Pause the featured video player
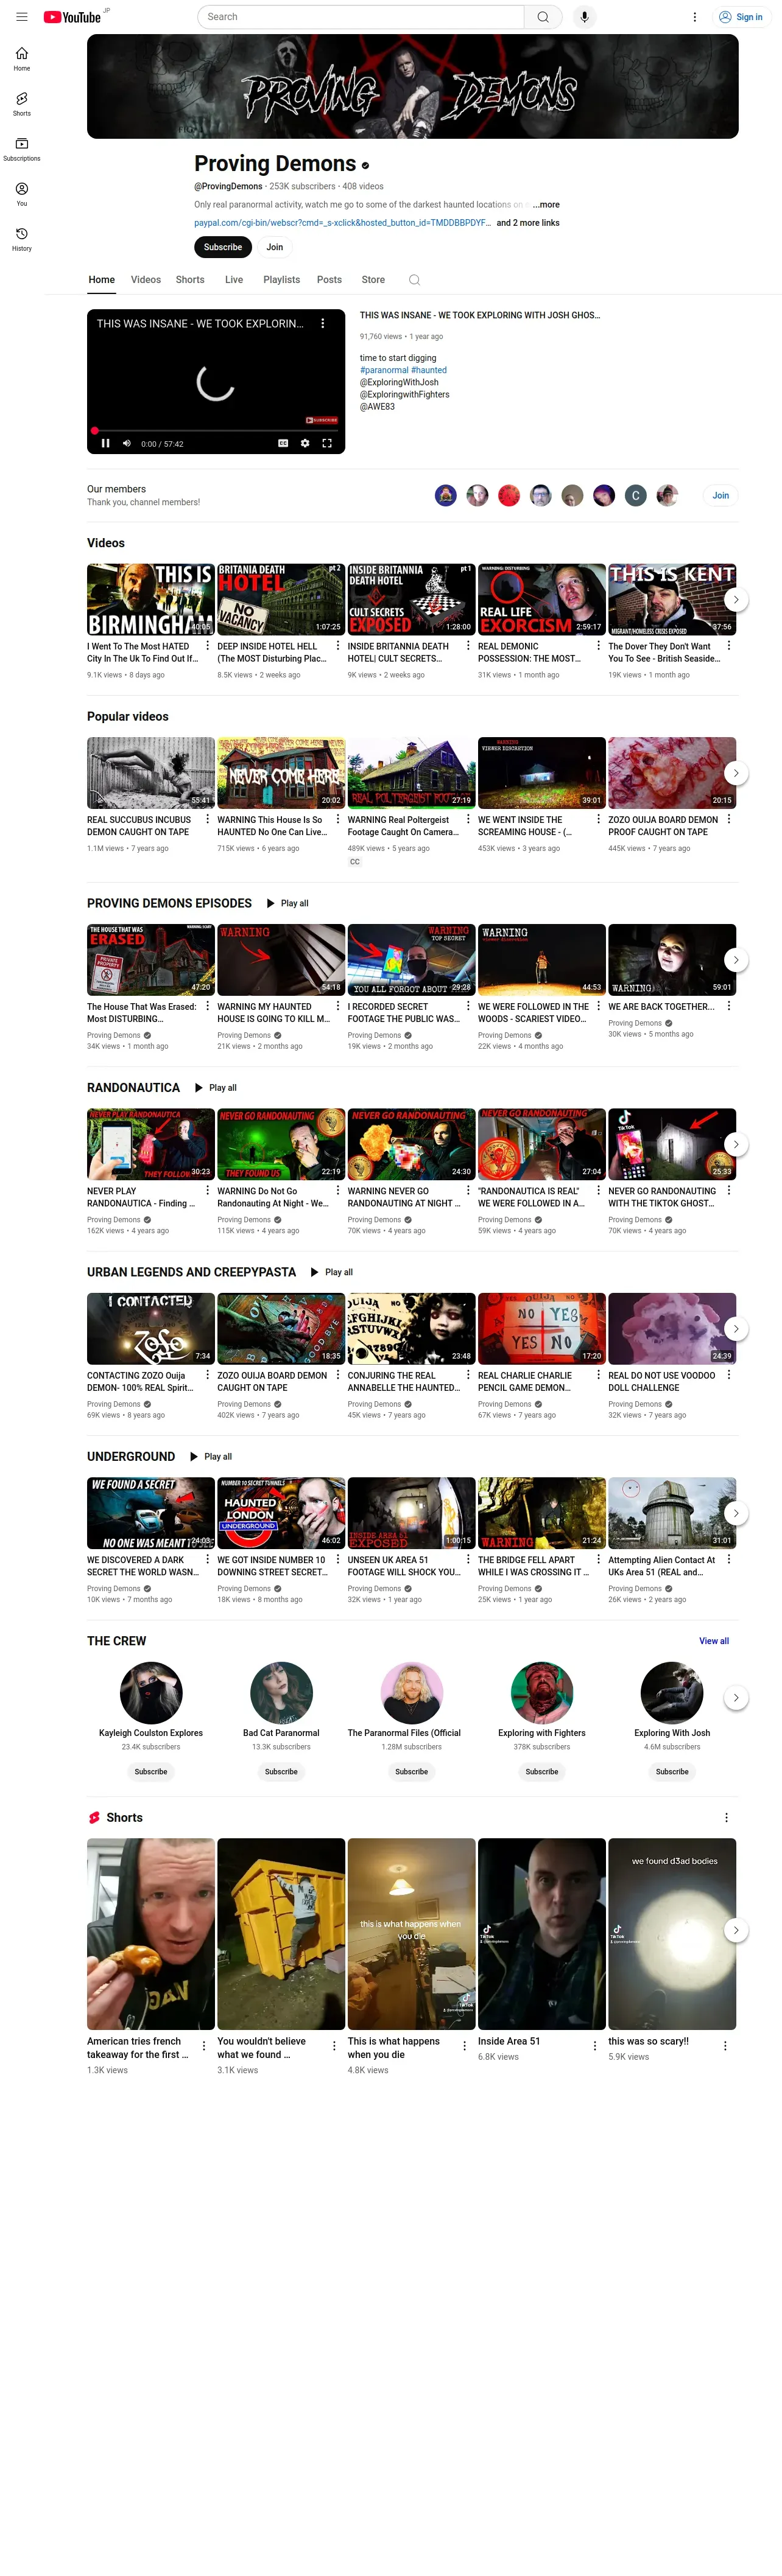This screenshot has height=2576, width=782. pos(105,443)
